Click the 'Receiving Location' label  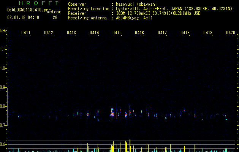[x=89, y=9]
